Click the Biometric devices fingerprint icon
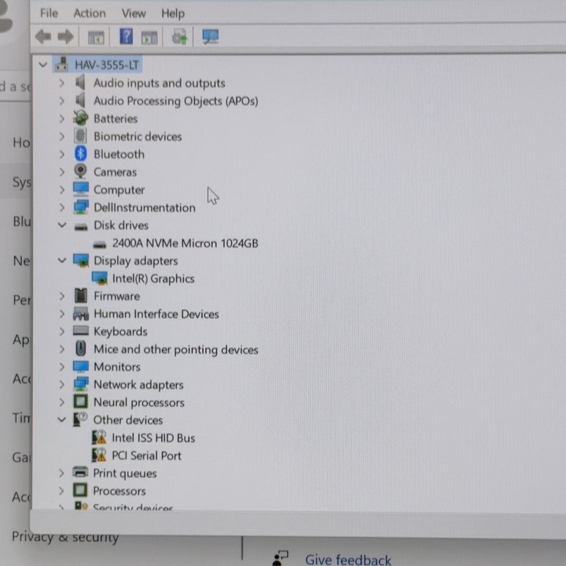Screen dimensions: 566x566 pos(81,136)
